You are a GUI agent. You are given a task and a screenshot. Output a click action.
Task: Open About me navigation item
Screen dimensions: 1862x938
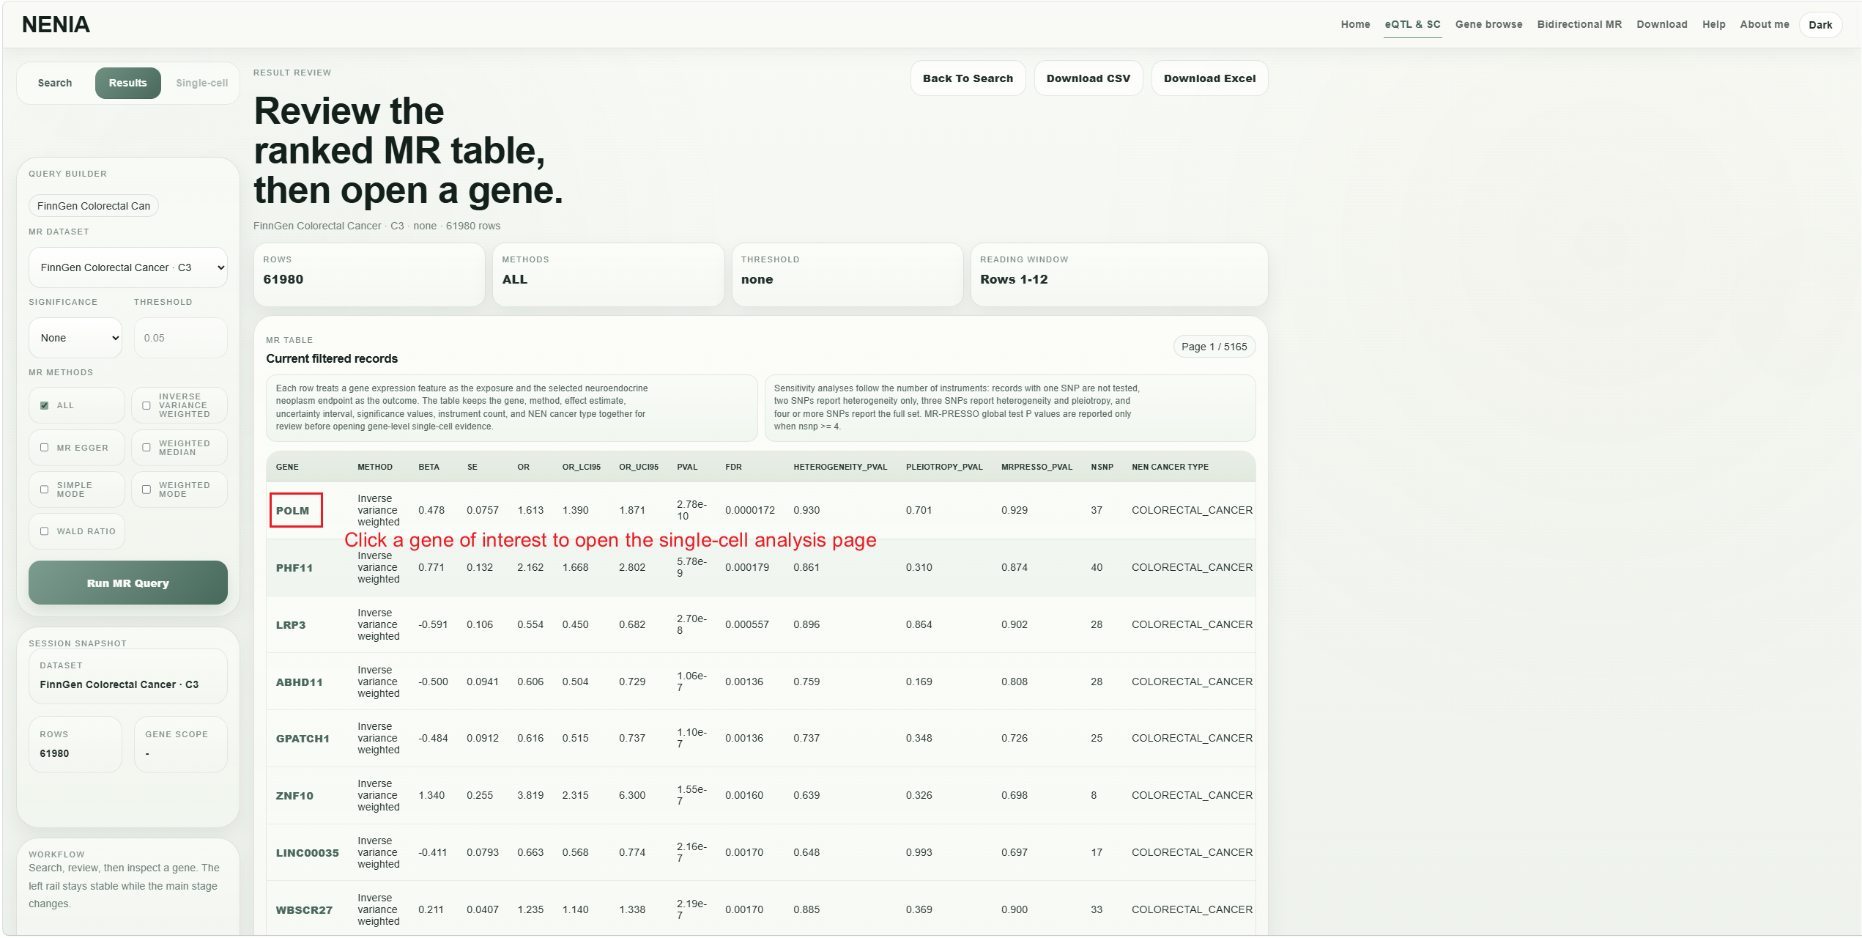point(1764,24)
